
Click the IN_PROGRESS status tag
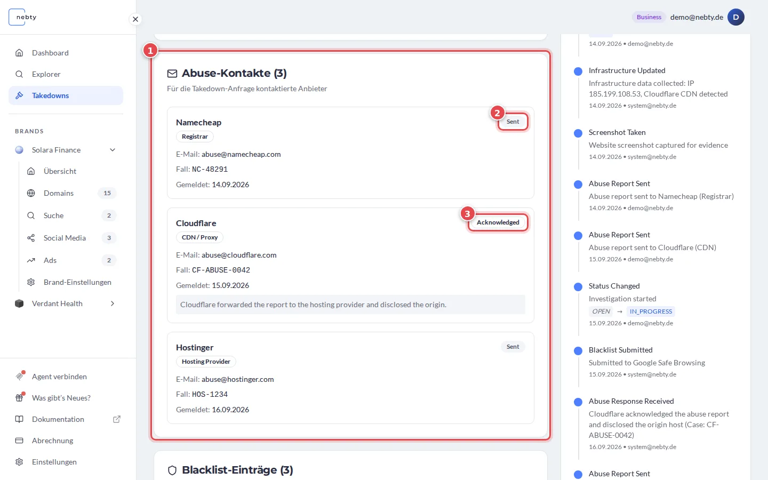pyautogui.click(x=651, y=311)
